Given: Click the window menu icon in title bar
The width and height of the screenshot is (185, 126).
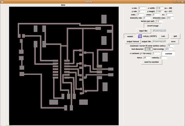Looking at the screenshot, I should 2,2.
